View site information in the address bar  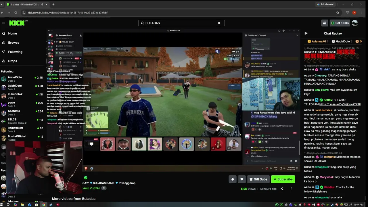pos(24,13)
